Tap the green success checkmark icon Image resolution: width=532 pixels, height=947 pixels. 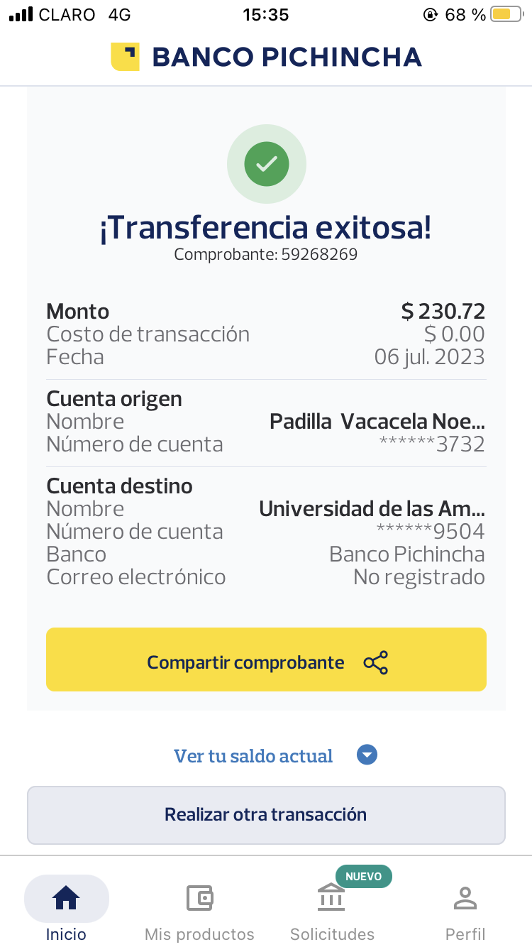(x=266, y=164)
